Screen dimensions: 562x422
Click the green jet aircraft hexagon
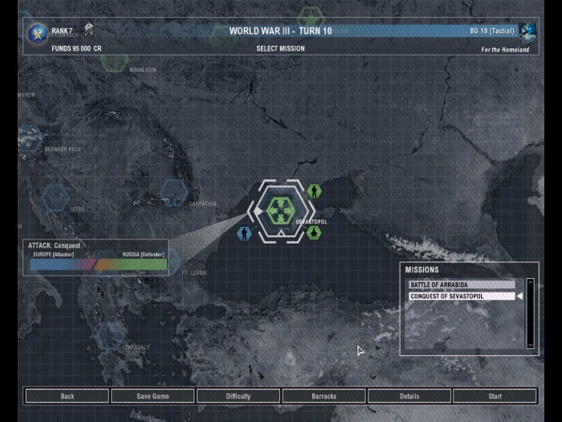314,233
